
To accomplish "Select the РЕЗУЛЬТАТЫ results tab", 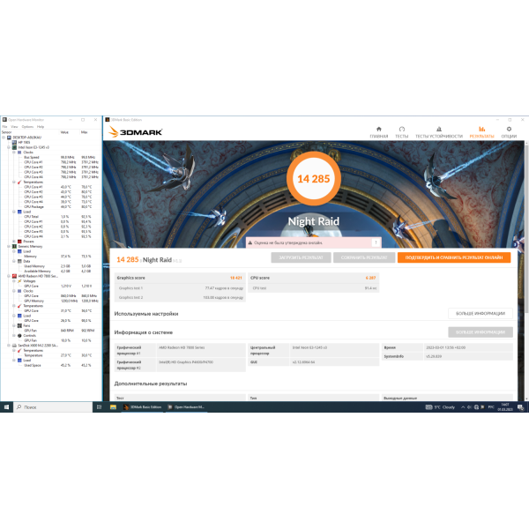I will pyautogui.click(x=481, y=132).
